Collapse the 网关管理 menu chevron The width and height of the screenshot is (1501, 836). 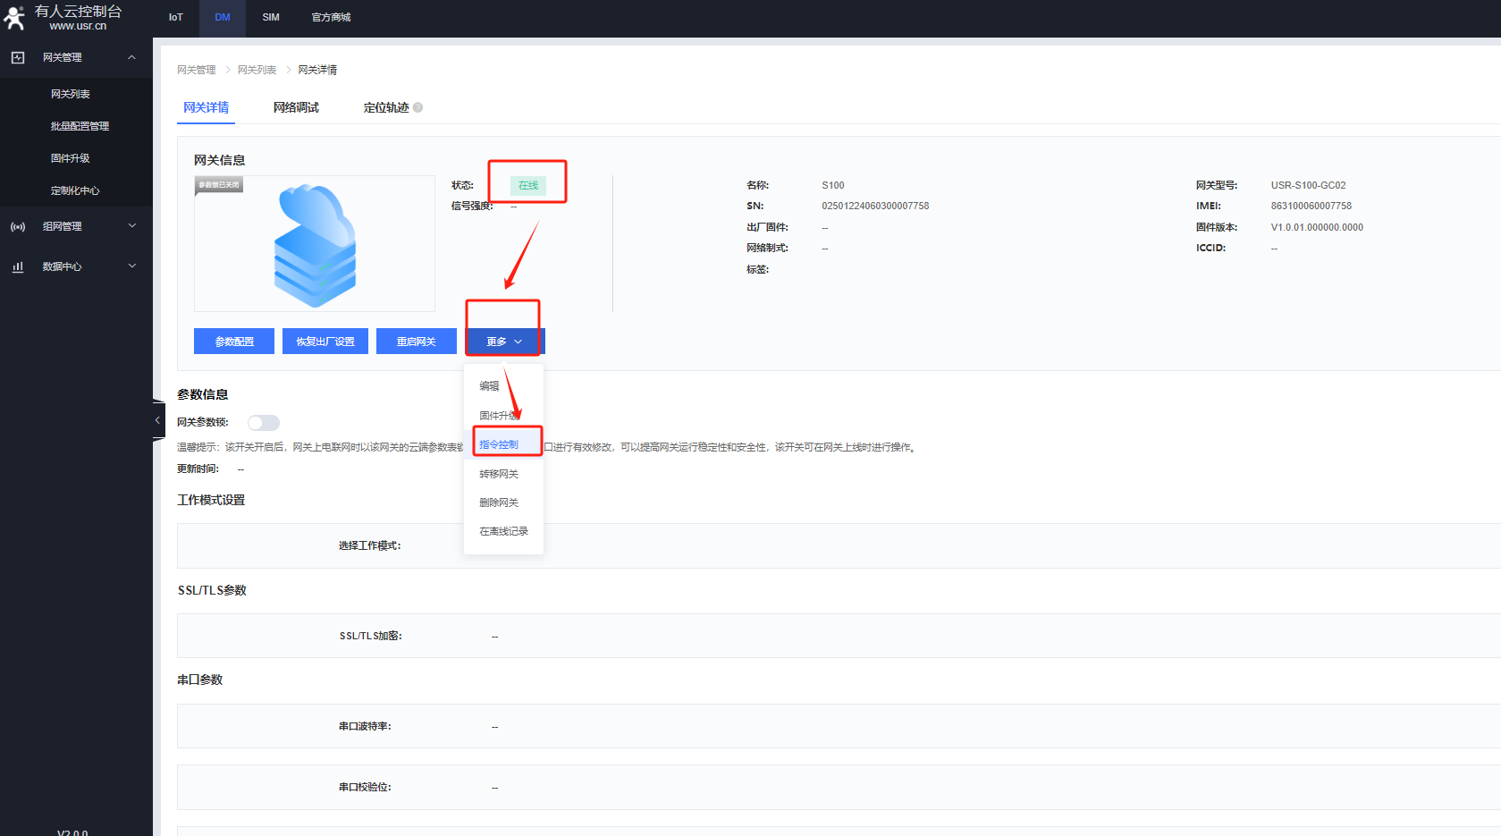click(x=132, y=57)
